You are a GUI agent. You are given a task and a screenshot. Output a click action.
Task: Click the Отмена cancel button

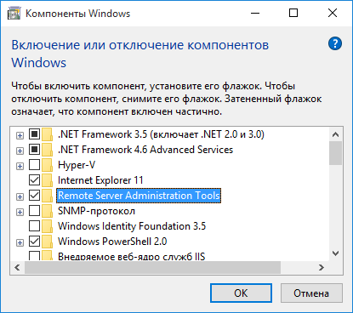[x=311, y=293]
